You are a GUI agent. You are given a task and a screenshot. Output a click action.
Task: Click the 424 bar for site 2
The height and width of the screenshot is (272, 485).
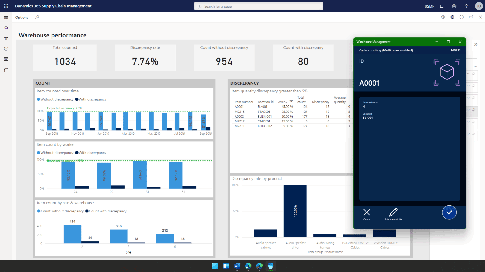[72, 234]
